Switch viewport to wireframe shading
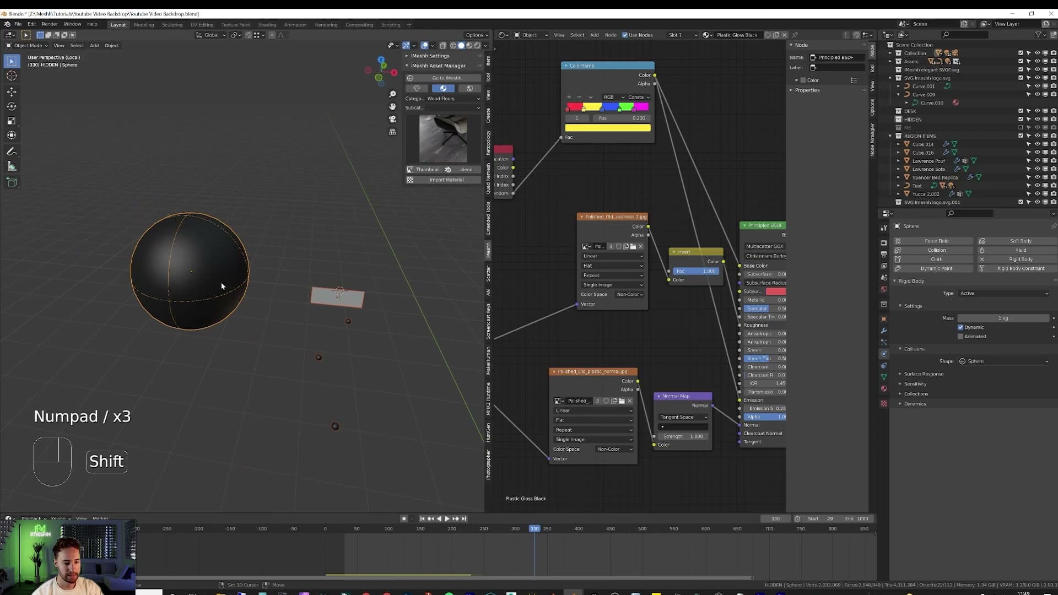1058x595 pixels. click(453, 46)
